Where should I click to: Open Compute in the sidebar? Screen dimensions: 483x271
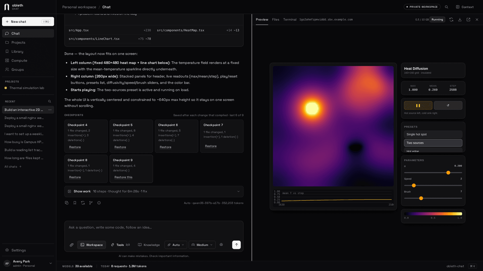(x=28, y=60)
